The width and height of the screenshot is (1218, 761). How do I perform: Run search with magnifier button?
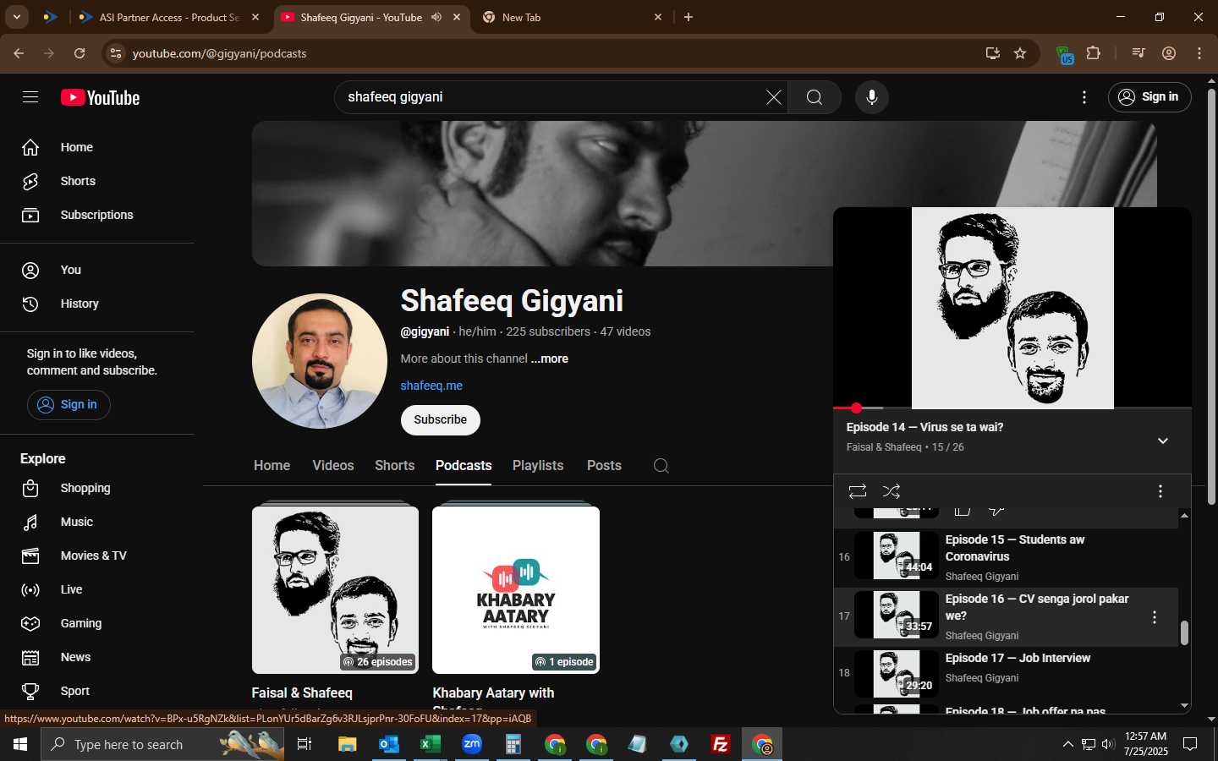tap(815, 97)
